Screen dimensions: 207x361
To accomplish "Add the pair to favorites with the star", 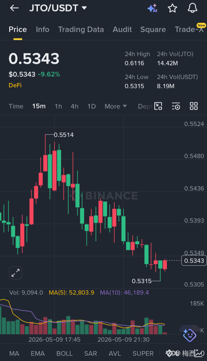I will 172,8.
